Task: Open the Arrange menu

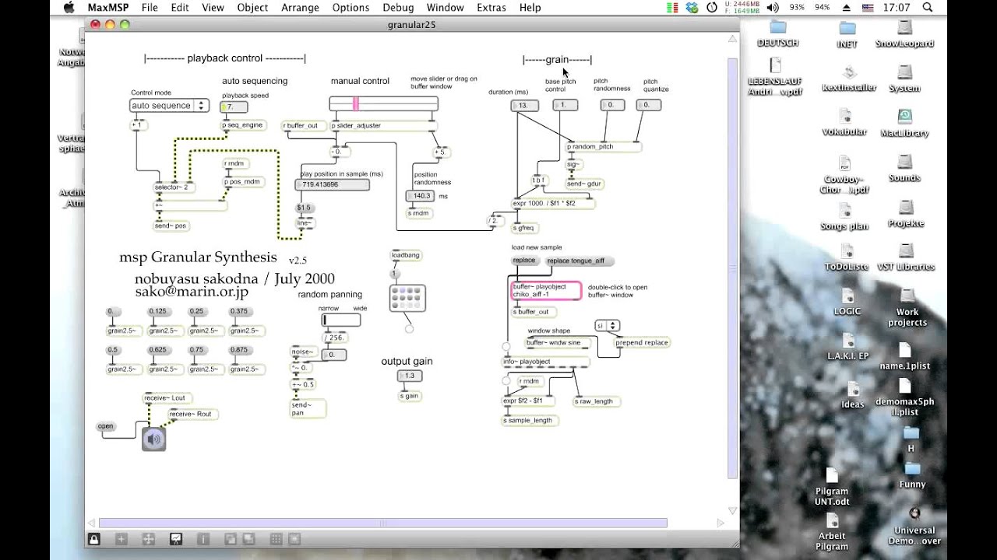Action: tap(300, 7)
